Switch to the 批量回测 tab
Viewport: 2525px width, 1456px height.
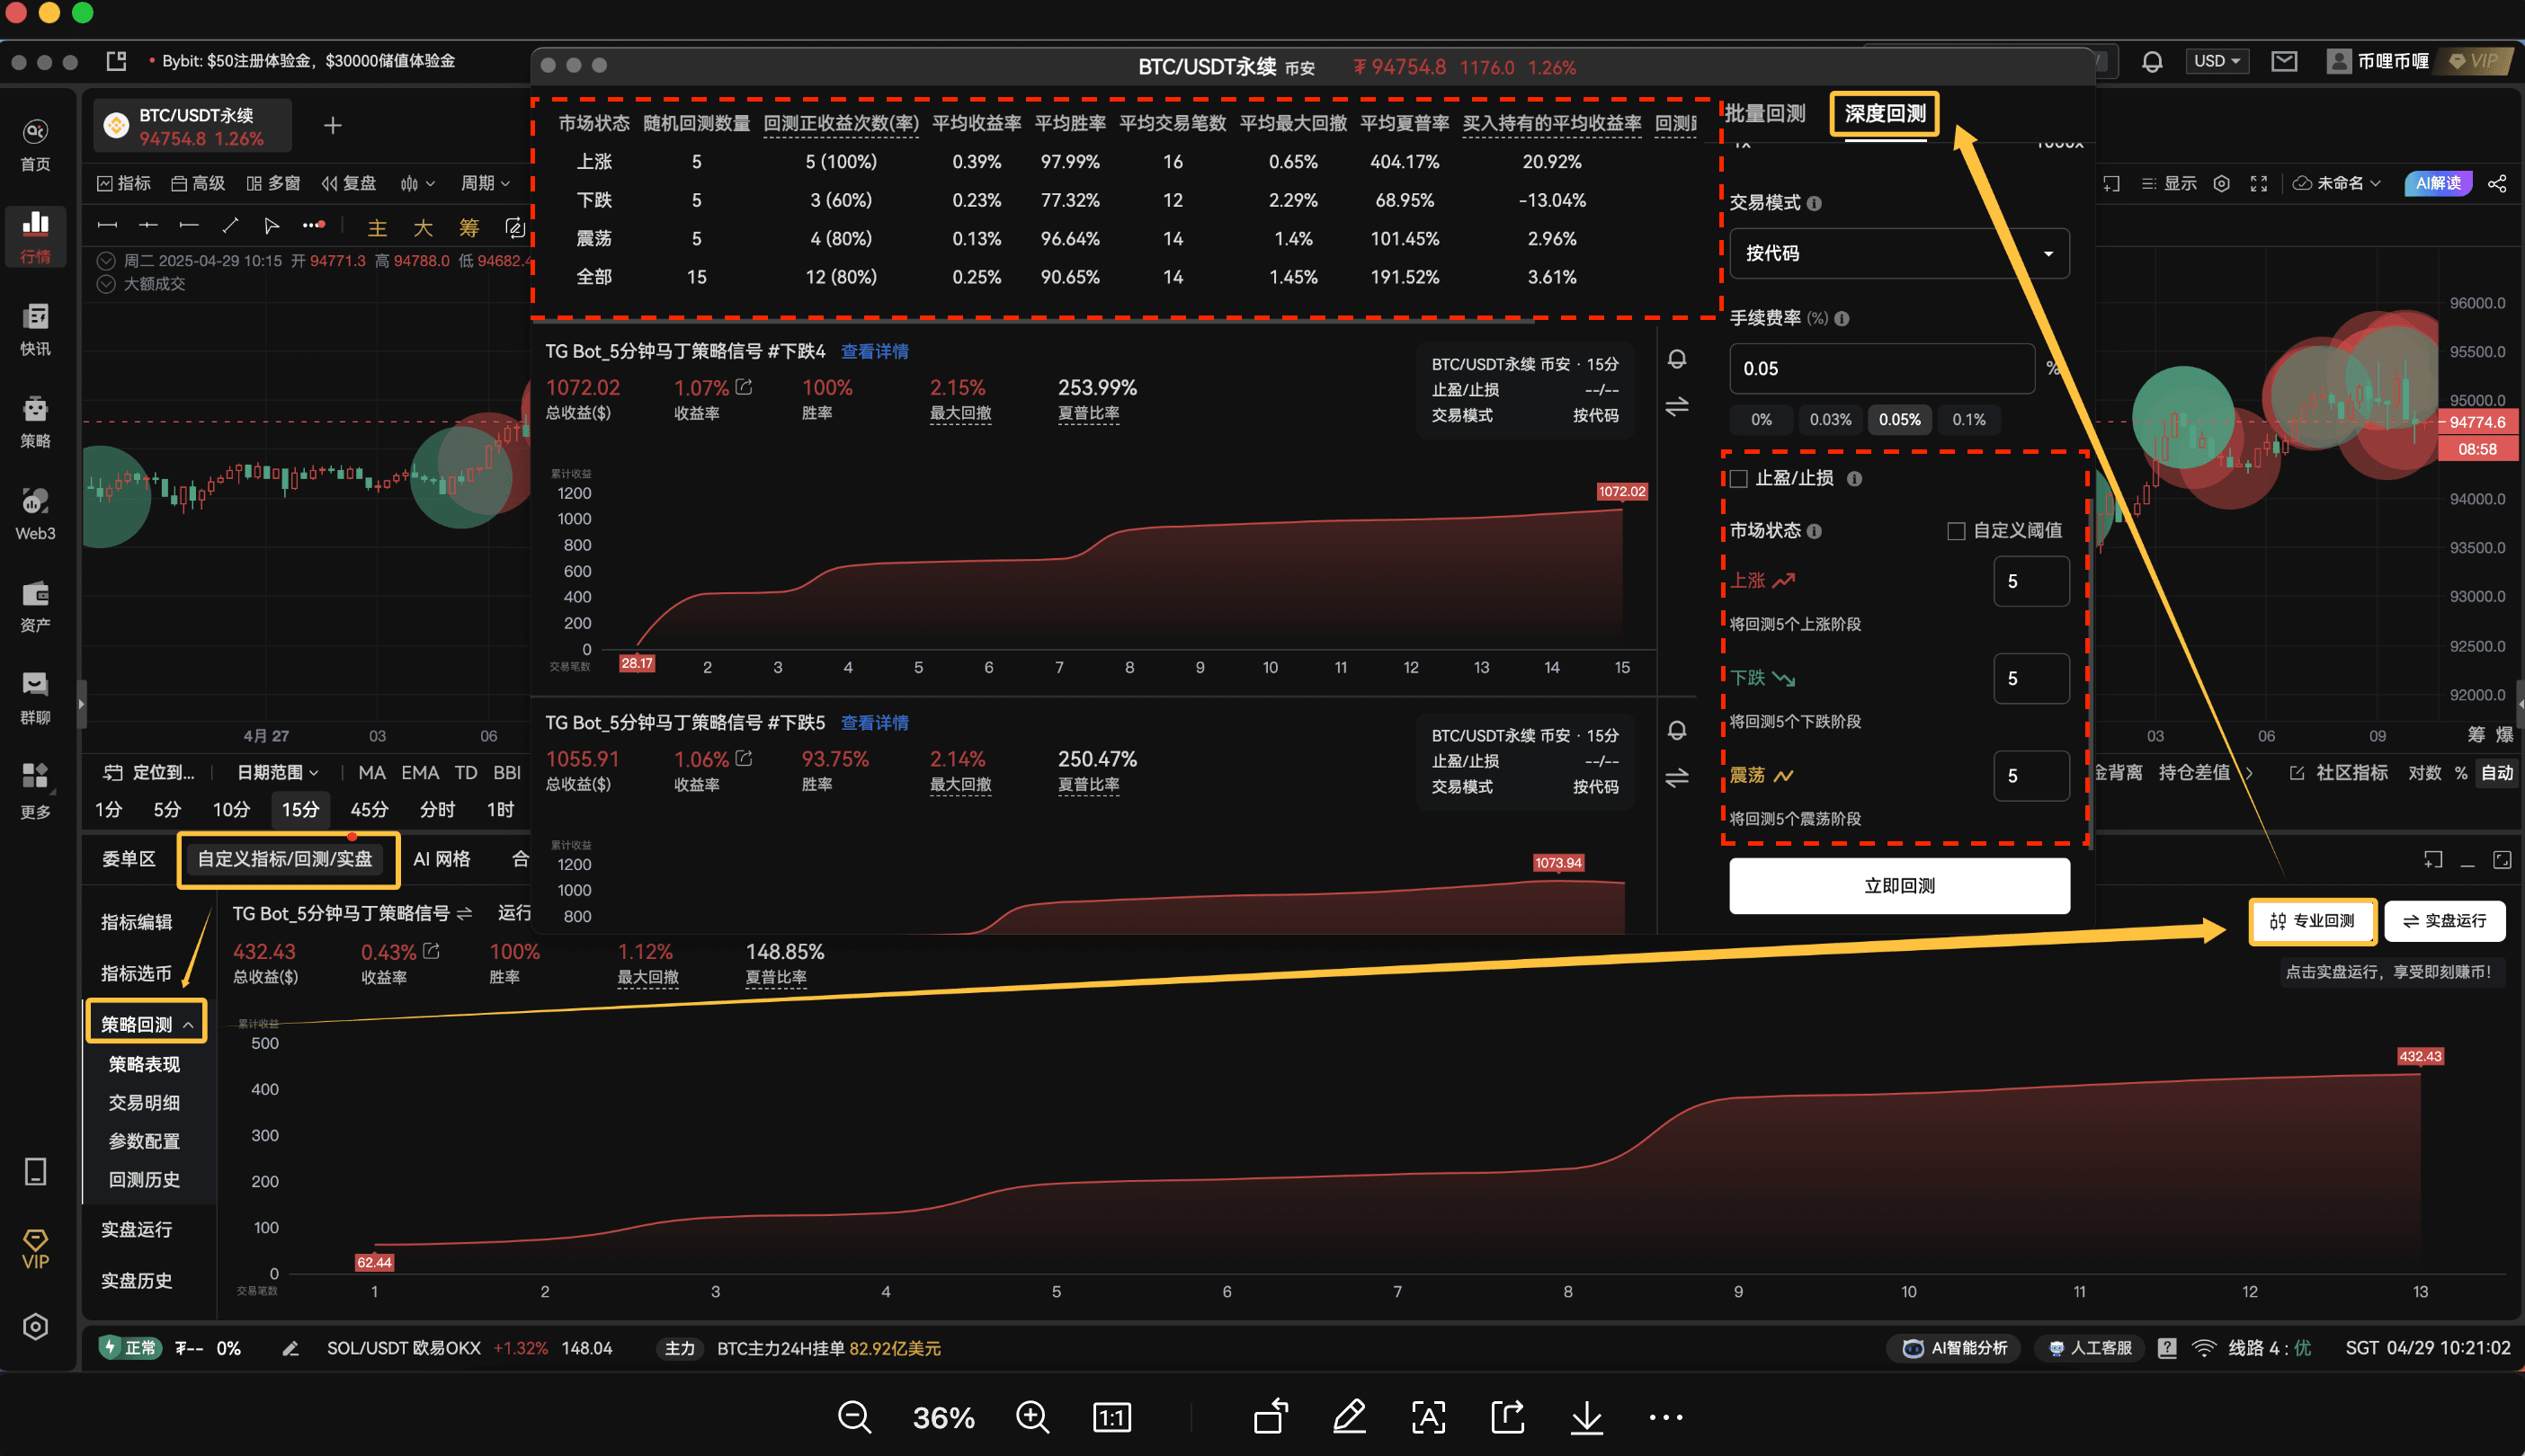pos(1764,113)
